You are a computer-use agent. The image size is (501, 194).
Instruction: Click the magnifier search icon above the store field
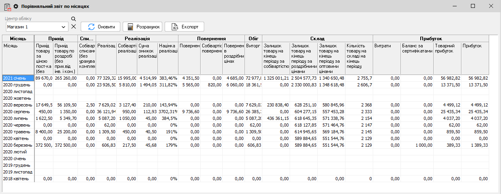coord(73,19)
